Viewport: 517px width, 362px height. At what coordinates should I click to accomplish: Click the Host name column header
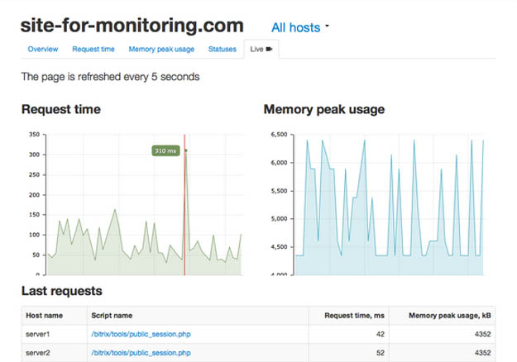click(x=44, y=316)
